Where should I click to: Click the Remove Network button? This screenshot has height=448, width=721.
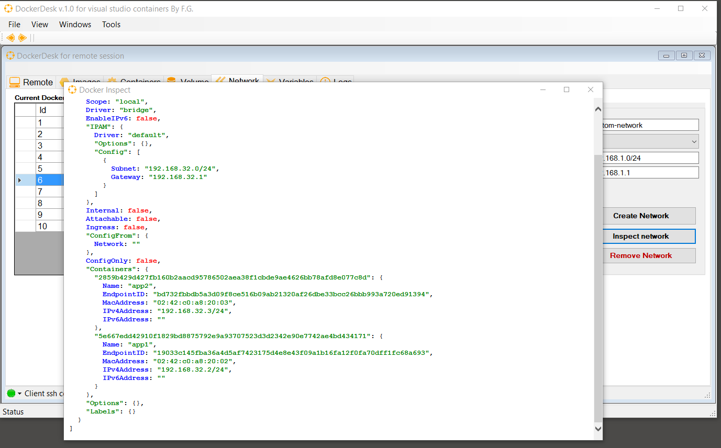649,255
